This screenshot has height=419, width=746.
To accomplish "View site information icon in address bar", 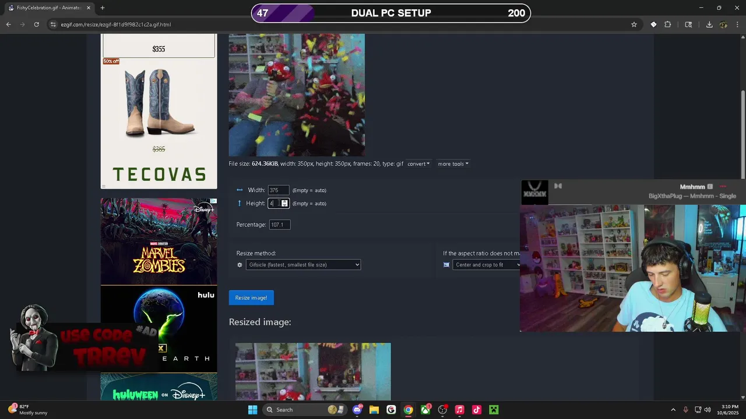I will click(x=53, y=24).
